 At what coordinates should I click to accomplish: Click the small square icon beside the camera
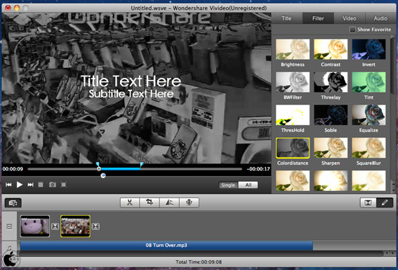click(64, 184)
